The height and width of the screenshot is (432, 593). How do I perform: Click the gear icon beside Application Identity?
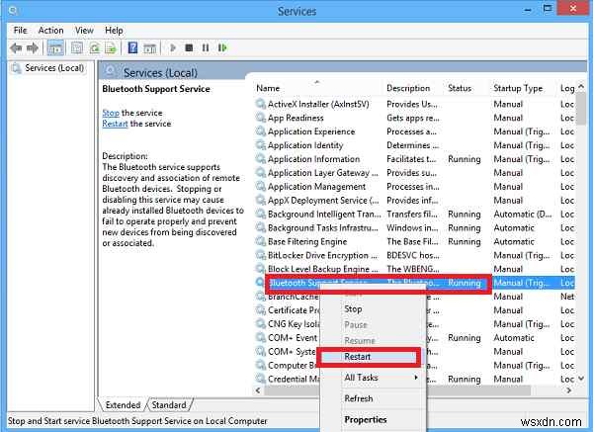click(x=260, y=145)
